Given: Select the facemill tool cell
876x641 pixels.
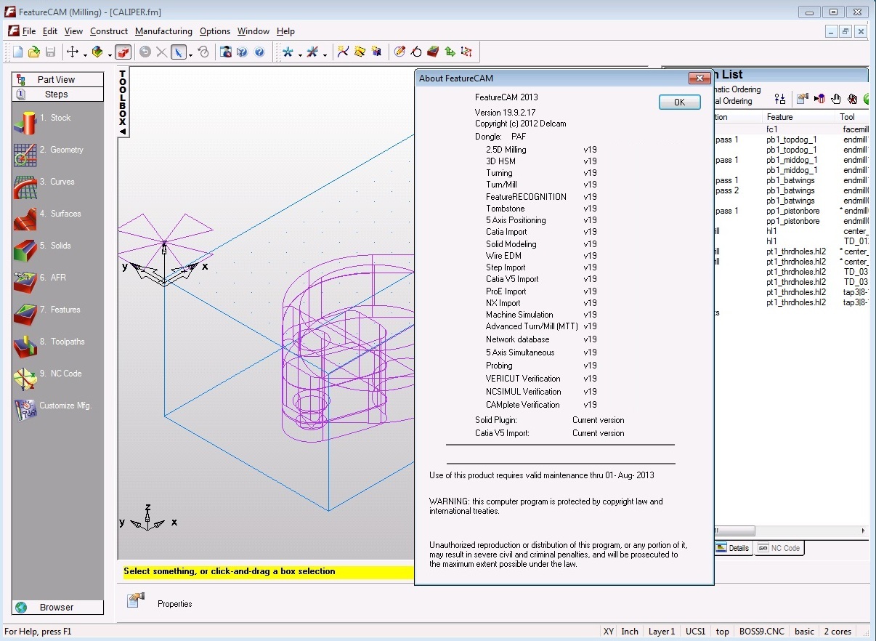Looking at the screenshot, I should click(x=855, y=129).
